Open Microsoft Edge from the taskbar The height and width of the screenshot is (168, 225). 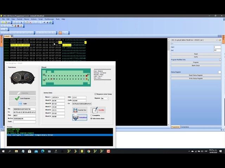(x=43, y=151)
